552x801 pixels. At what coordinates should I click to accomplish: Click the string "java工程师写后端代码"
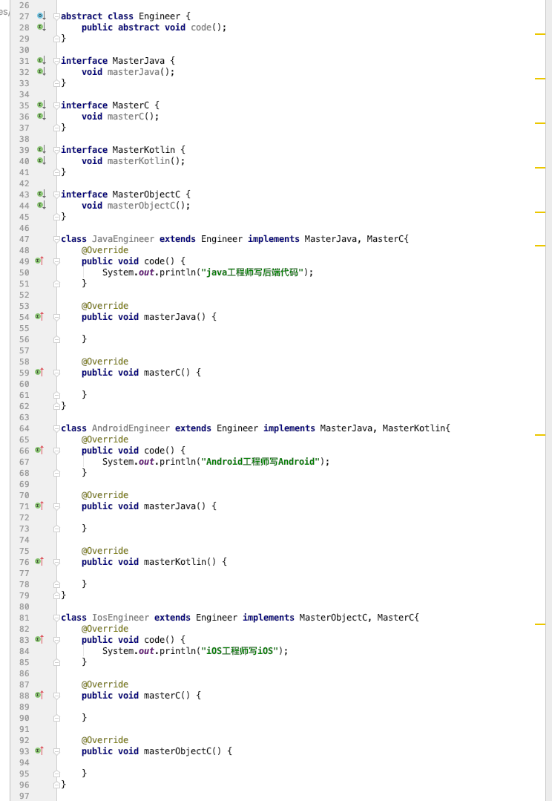pos(252,272)
